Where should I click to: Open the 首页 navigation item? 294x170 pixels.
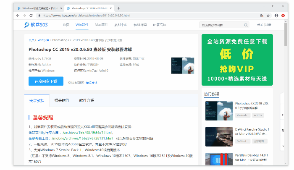pyautogui.click(x=66, y=25)
